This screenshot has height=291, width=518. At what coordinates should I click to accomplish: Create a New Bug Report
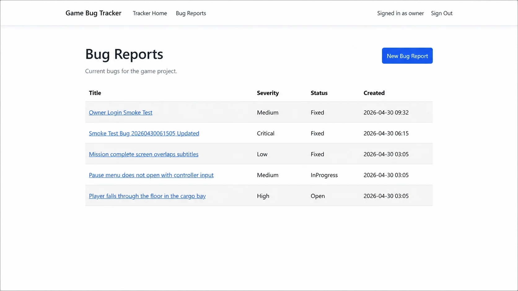[x=407, y=56]
